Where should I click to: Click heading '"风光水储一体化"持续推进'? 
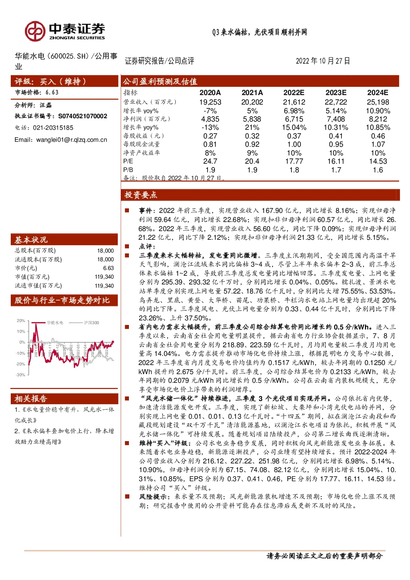pyautogui.click(x=185, y=399)
